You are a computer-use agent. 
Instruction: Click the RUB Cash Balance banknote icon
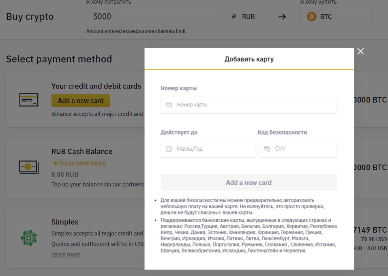pyautogui.click(x=29, y=167)
